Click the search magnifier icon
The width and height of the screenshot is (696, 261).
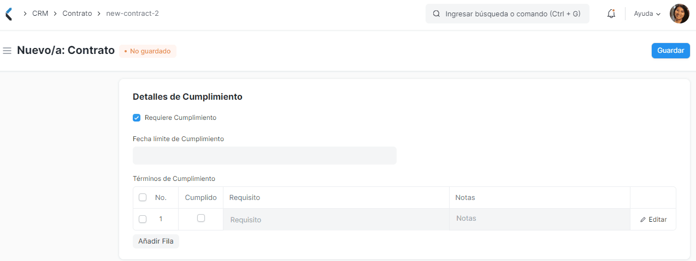coord(437,14)
